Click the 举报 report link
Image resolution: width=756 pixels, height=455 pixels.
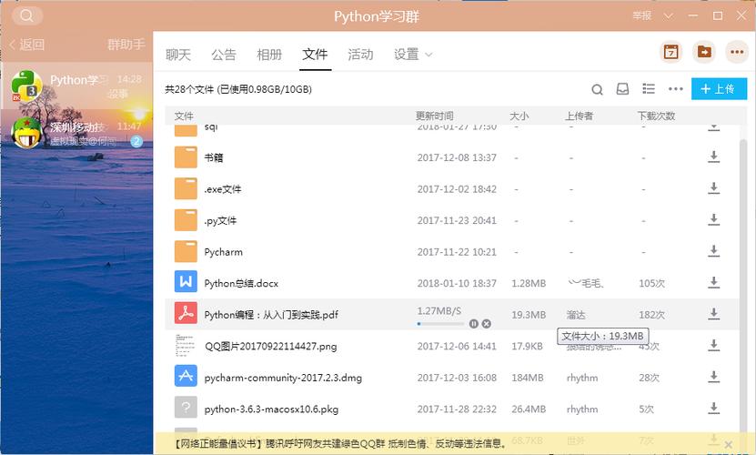641,15
